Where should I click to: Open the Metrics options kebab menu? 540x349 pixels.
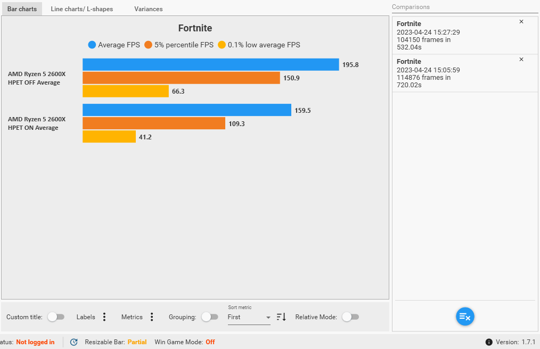click(152, 317)
